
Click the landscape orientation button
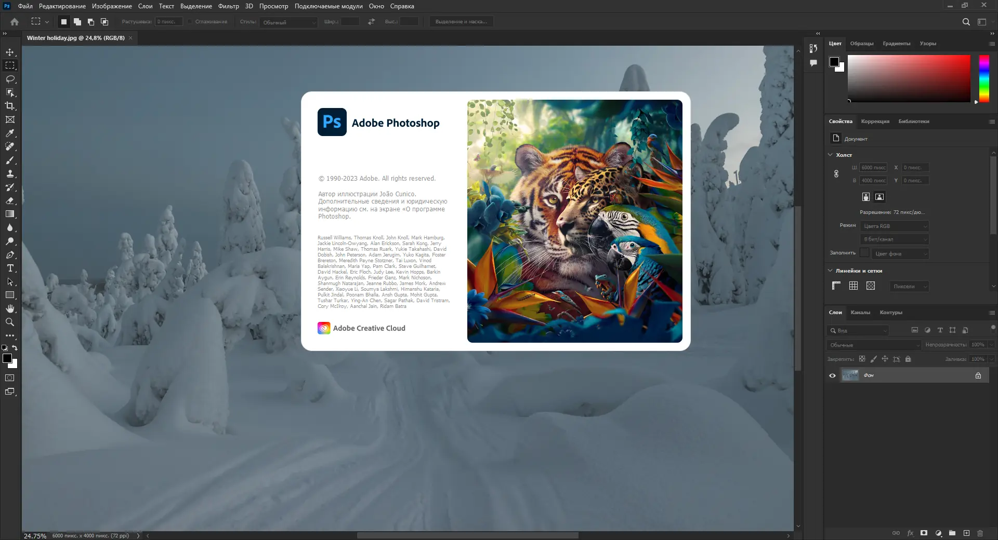tap(879, 197)
